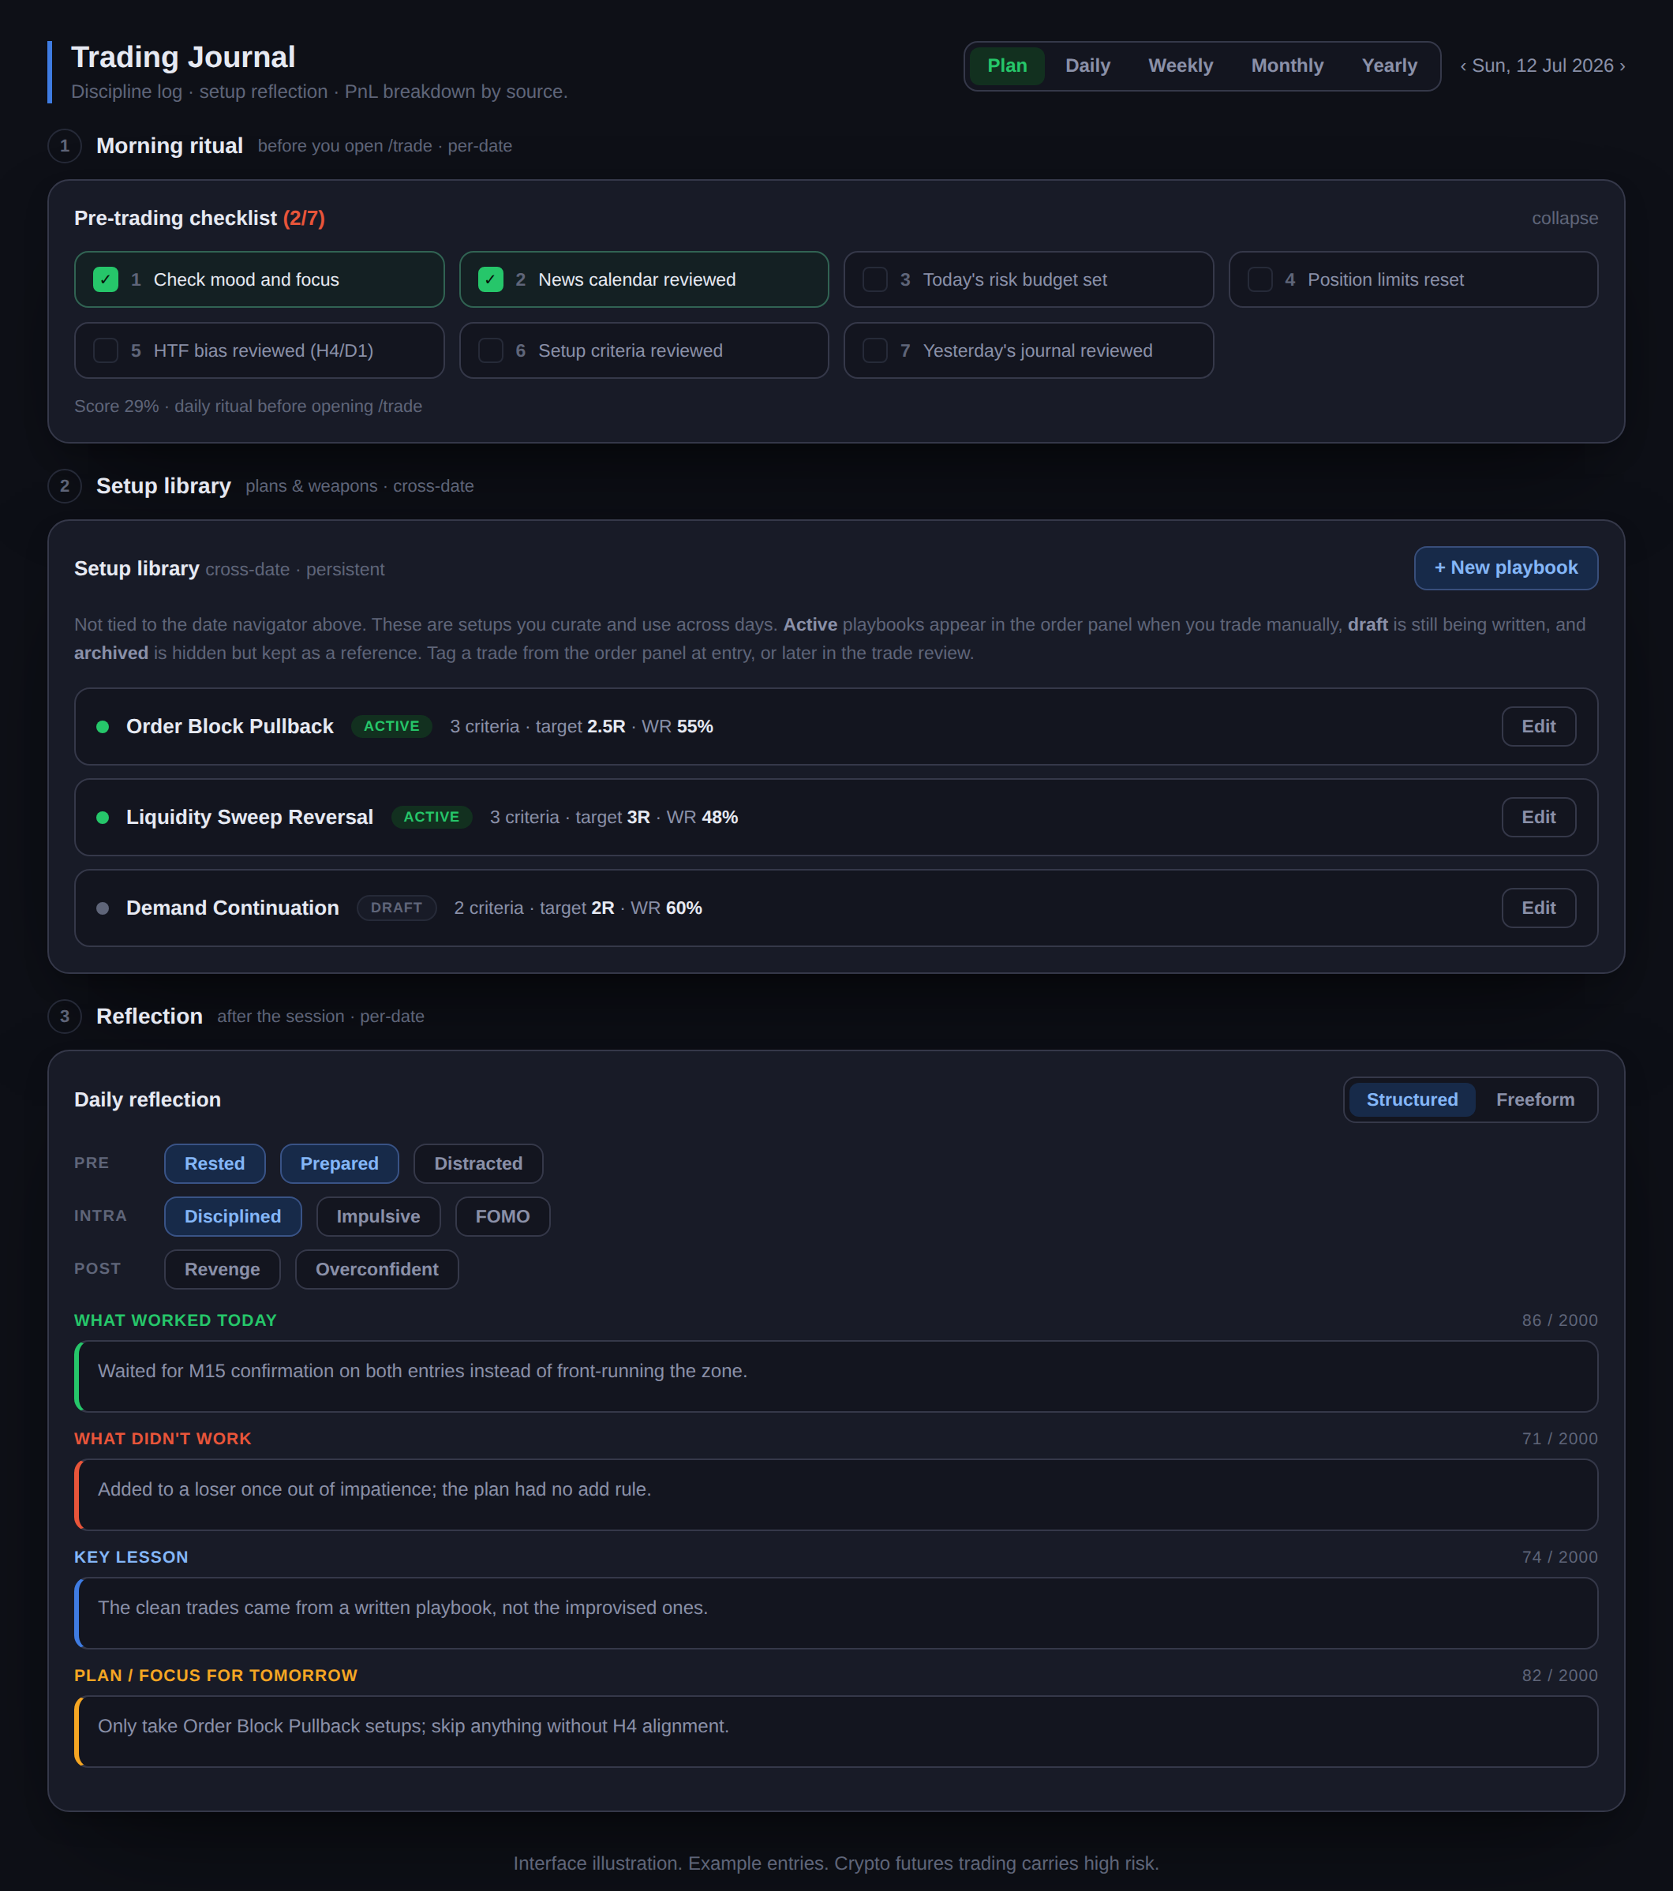
Task: Click the Liquidity Sweep Reversal playbook name
Action: click(249, 817)
